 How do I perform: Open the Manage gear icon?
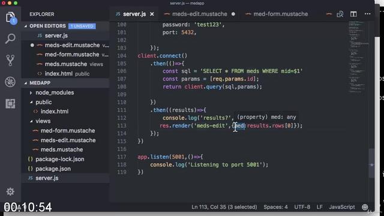tap(10, 191)
